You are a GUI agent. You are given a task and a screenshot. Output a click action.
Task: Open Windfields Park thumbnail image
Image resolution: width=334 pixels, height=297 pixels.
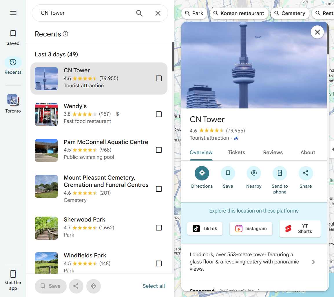46,263
